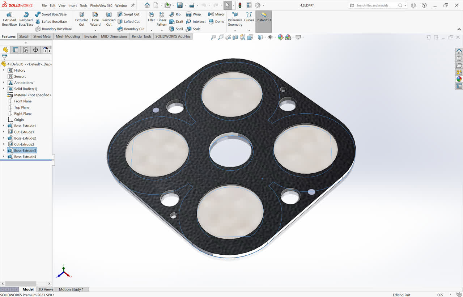Image resolution: width=463 pixels, height=297 pixels.
Task: Open the Motion Study 1 tab
Action: tap(71, 289)
